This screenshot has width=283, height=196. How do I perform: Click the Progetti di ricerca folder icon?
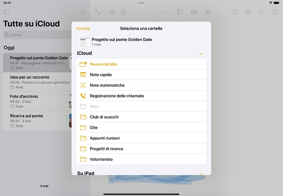pyautogui.click(x=83, y=149)
